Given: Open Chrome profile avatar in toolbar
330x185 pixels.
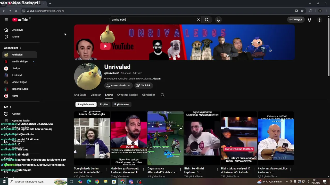Looking at the screenshot, I should point(320,11).
